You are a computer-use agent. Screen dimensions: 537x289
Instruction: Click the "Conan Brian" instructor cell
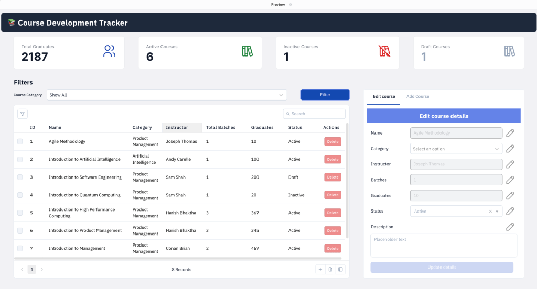178,248
